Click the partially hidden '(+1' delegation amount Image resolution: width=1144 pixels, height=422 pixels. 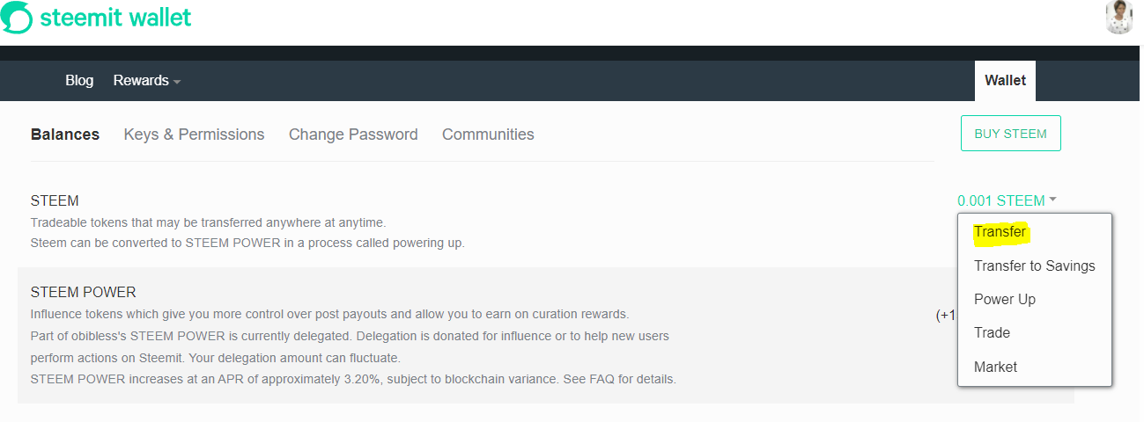pos(946,315)
